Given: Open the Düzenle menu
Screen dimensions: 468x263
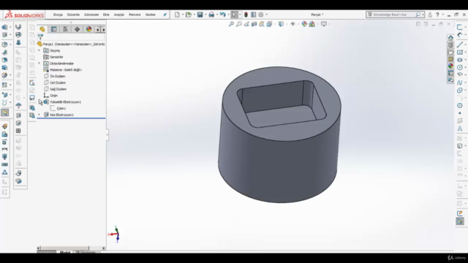Looking at the screenshot, I should (x=73, y=15).
